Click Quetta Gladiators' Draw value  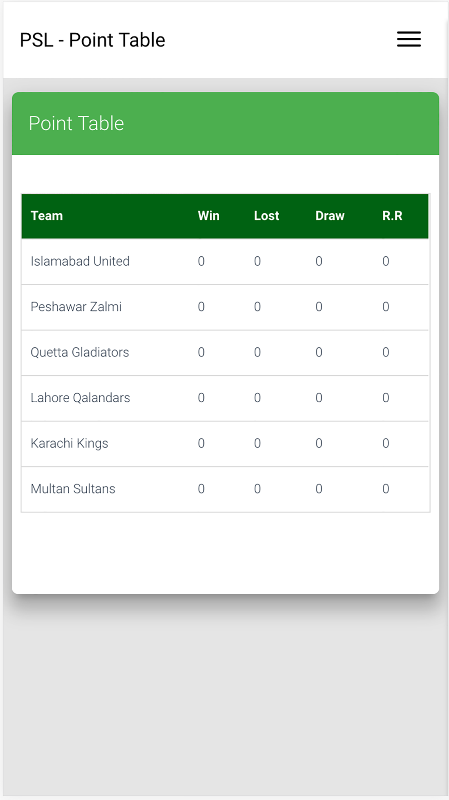click(x=319, y=352)
